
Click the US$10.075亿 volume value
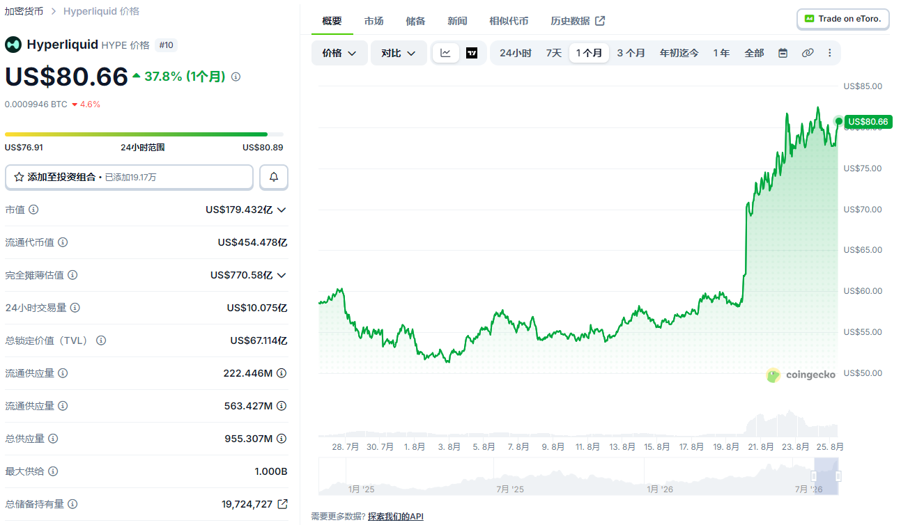point(257,308)
